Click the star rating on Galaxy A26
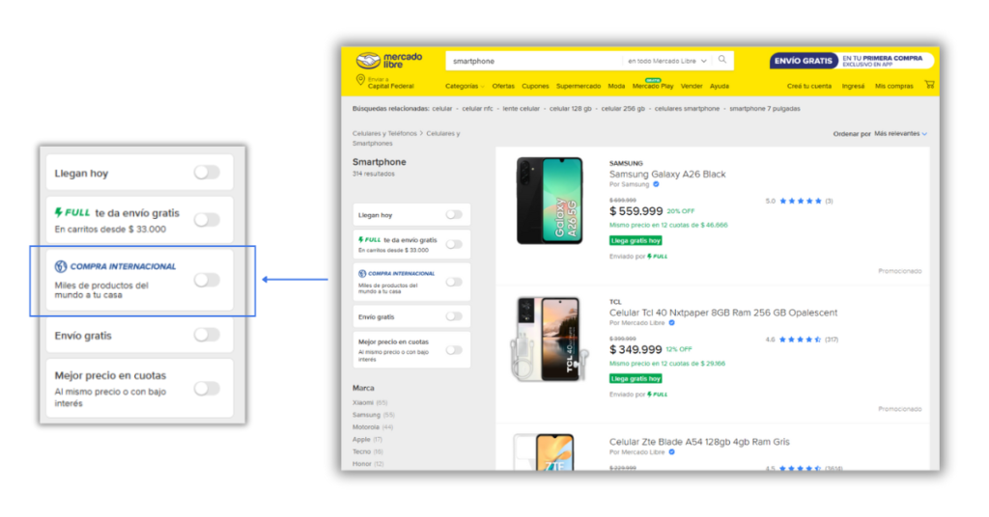The height and width of the screenshot is (517, 989). pos(801,201)
